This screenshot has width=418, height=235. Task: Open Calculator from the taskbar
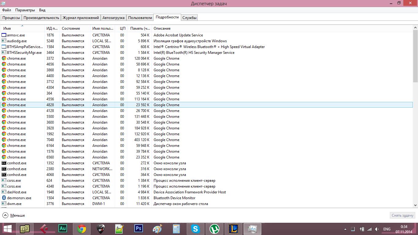[176, 229]
